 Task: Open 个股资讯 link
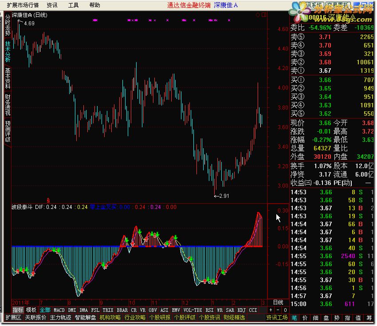tap(209, 318)
